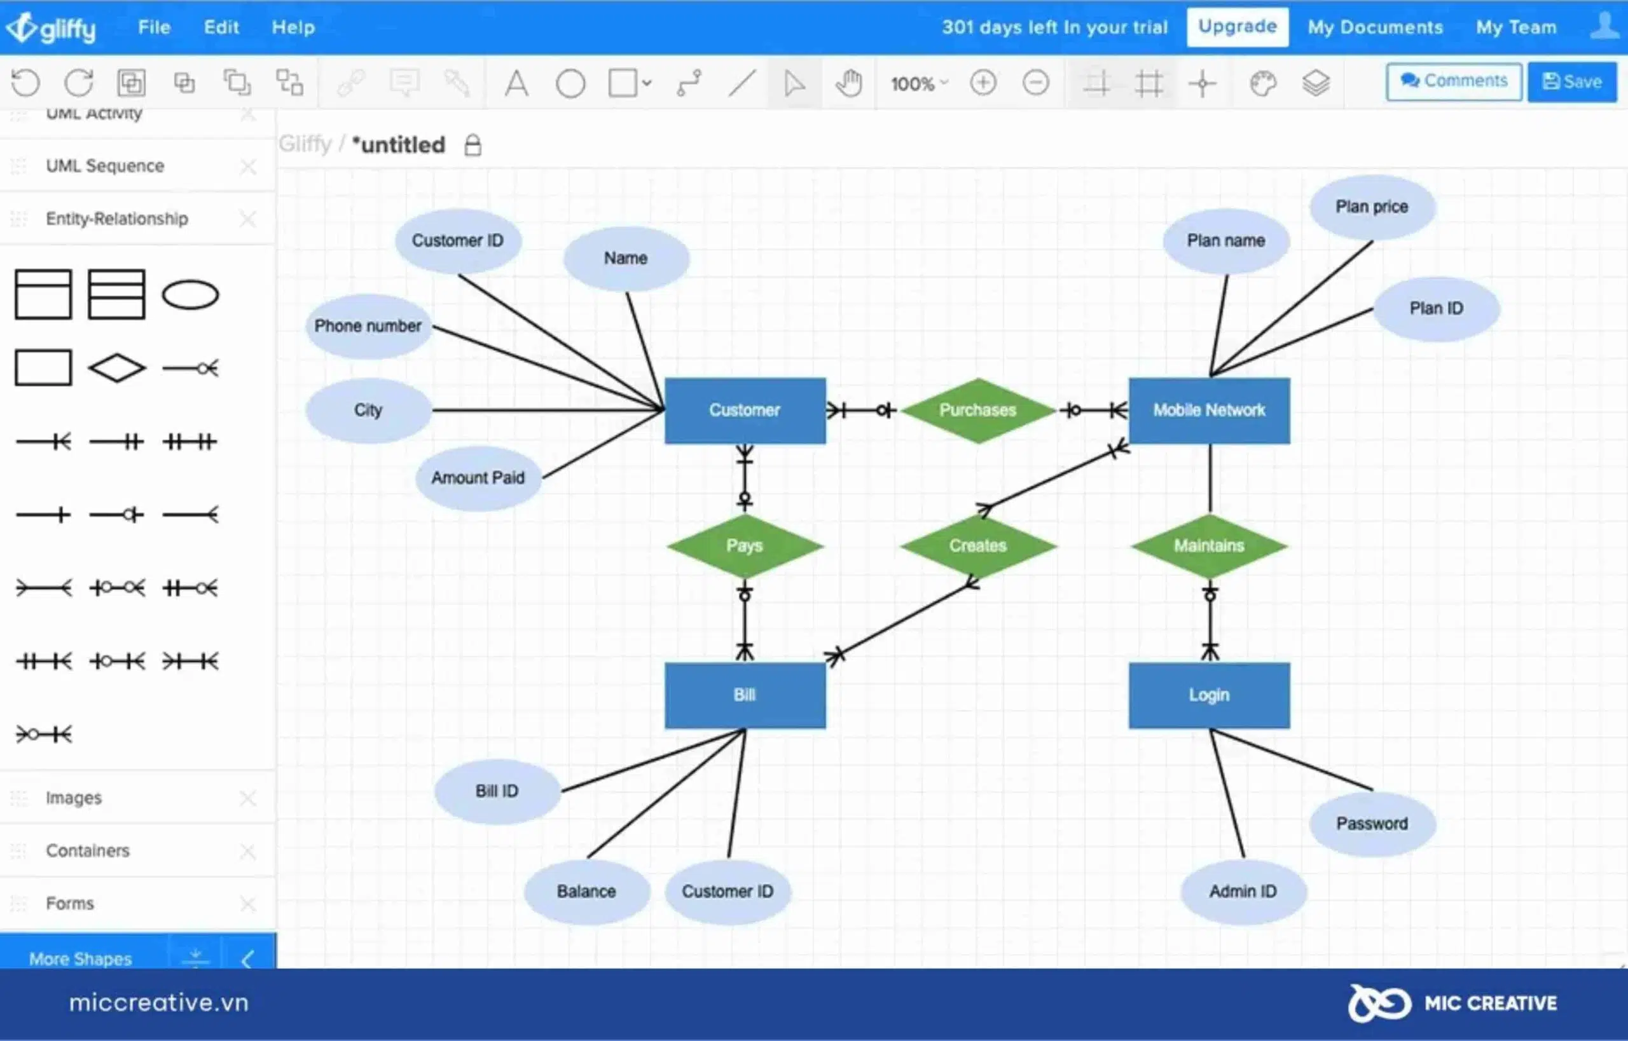This screenshot has height=1041, width=1628.
Task: Collapse the Entity-Relationship shape library
Action: pos(117,219)
